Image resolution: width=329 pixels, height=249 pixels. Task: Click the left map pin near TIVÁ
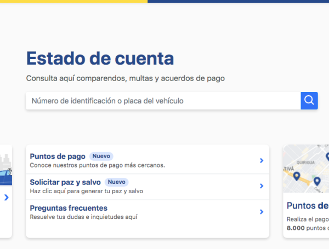[x=297, y=176]
